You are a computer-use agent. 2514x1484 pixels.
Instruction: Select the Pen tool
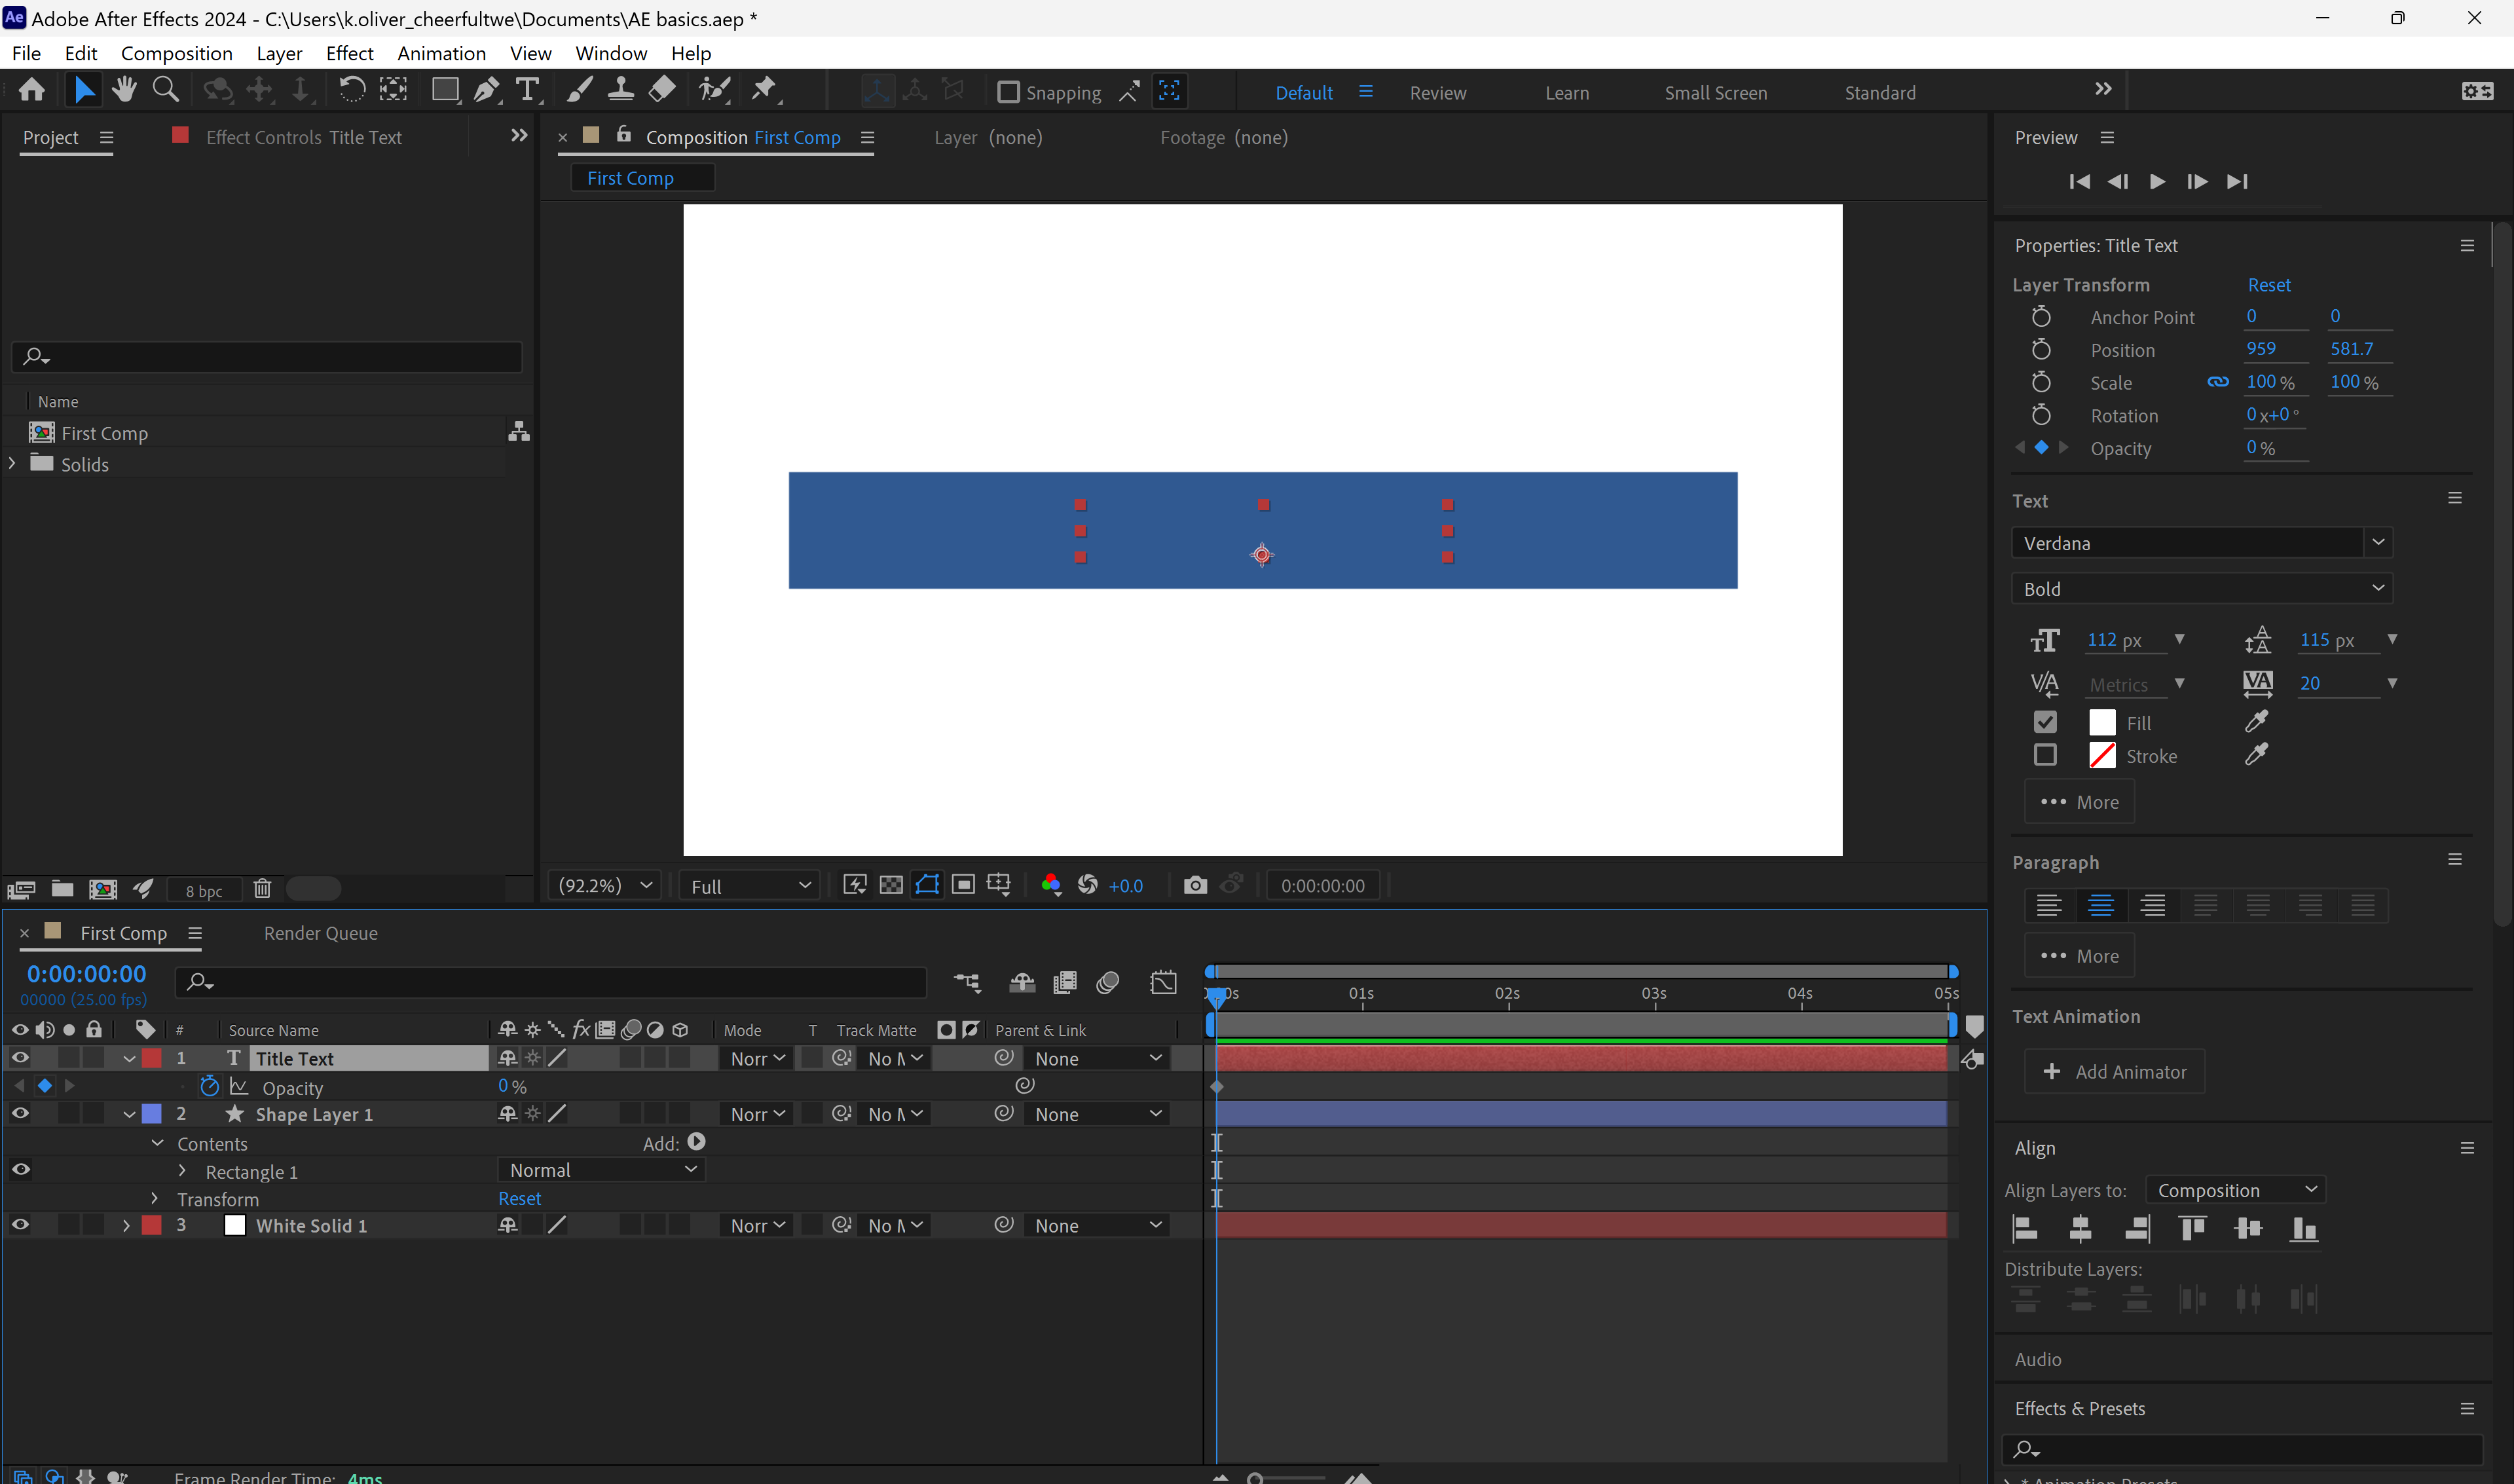(x=486, y=89)
